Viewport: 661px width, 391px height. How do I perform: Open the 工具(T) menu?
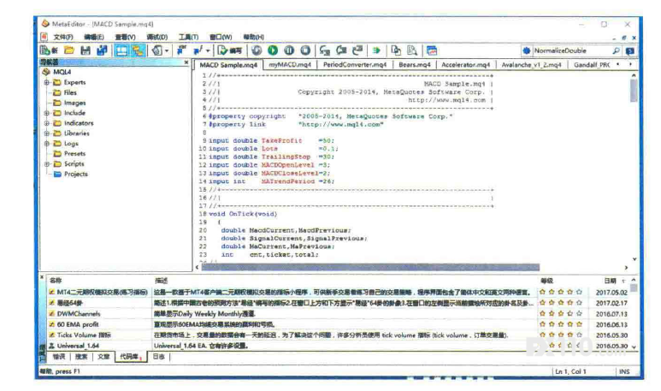coord(188,37)
